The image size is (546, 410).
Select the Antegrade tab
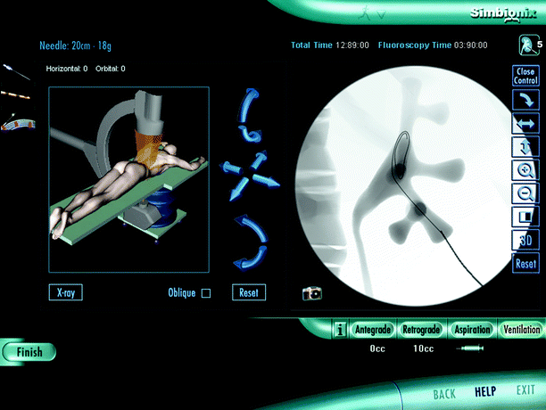(x=371, y=330)
